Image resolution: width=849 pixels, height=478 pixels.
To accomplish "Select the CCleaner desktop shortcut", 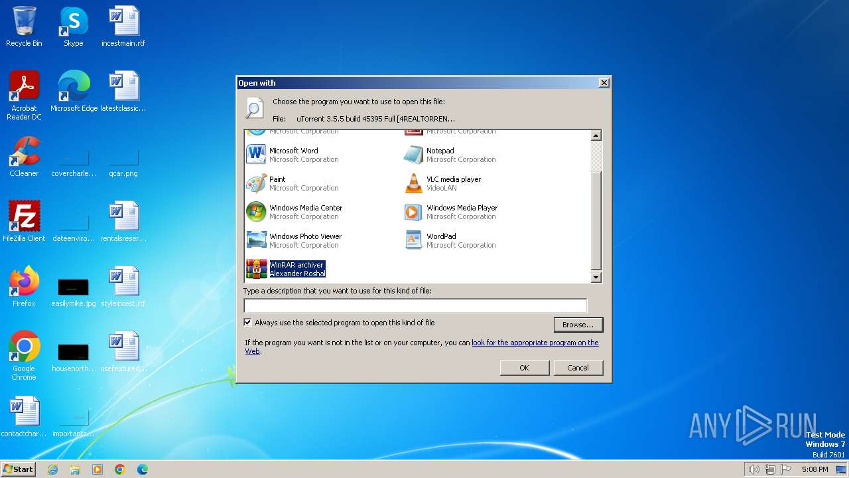I will (24, 157).
